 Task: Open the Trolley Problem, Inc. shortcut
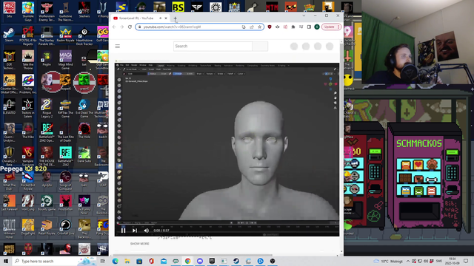click(28, 83)
